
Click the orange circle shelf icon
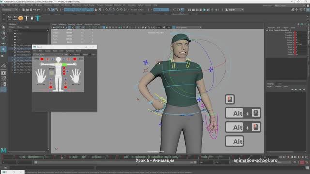click(21, 18)
